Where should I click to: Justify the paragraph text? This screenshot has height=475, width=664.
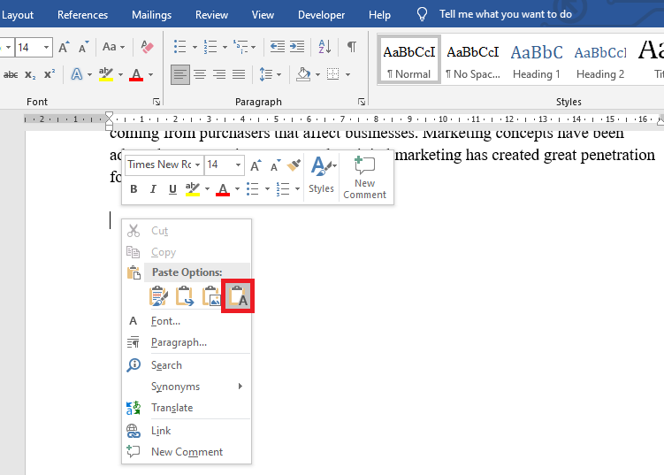pyautogui.click(x=239, y=75)
